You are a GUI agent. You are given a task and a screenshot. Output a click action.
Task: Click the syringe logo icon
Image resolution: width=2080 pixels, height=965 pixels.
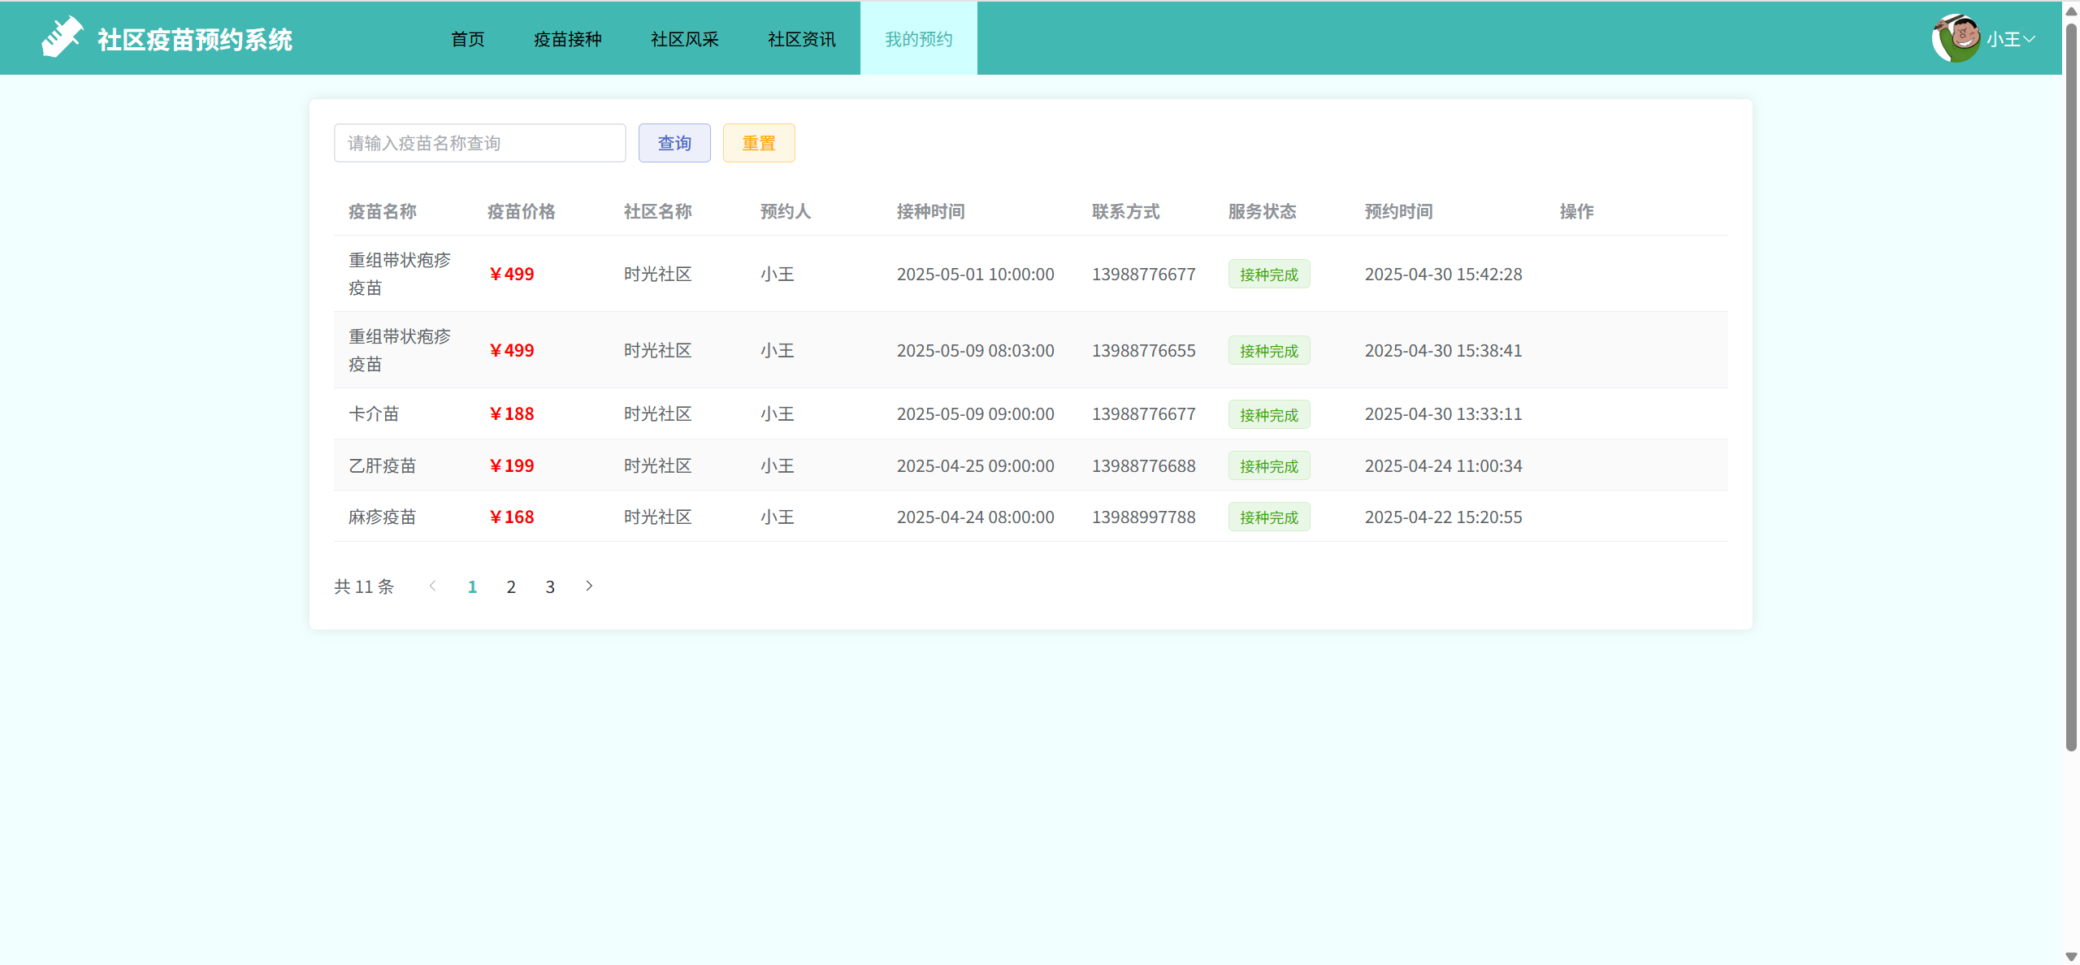[63, 37]
